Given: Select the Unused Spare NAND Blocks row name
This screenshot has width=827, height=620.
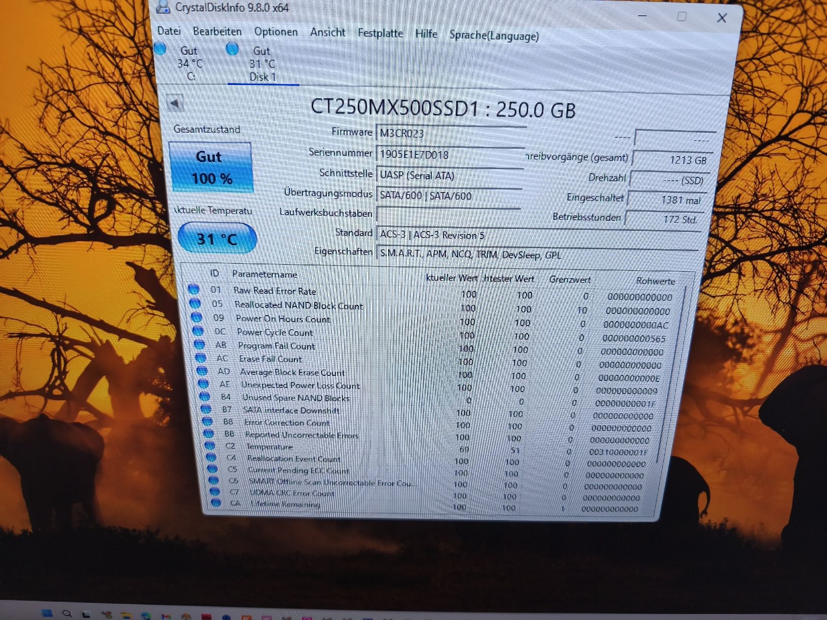Looking at the screenshot, I should pos(295,398).
